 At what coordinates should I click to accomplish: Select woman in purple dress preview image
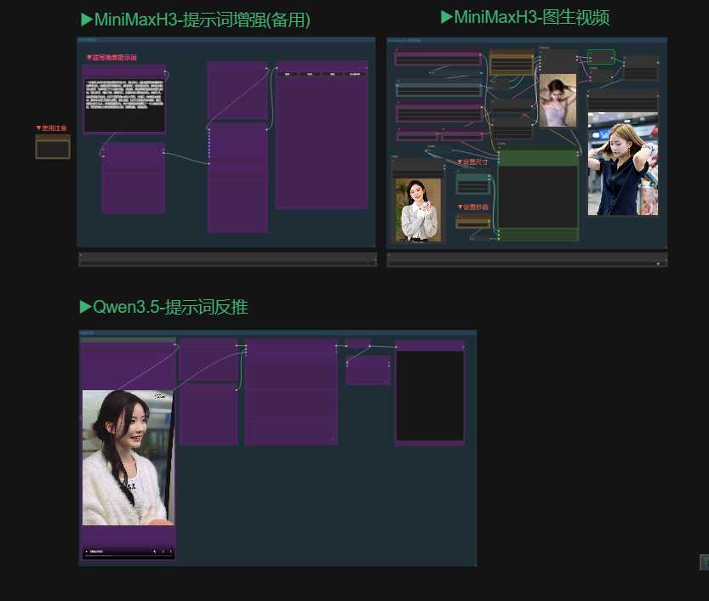558,100
